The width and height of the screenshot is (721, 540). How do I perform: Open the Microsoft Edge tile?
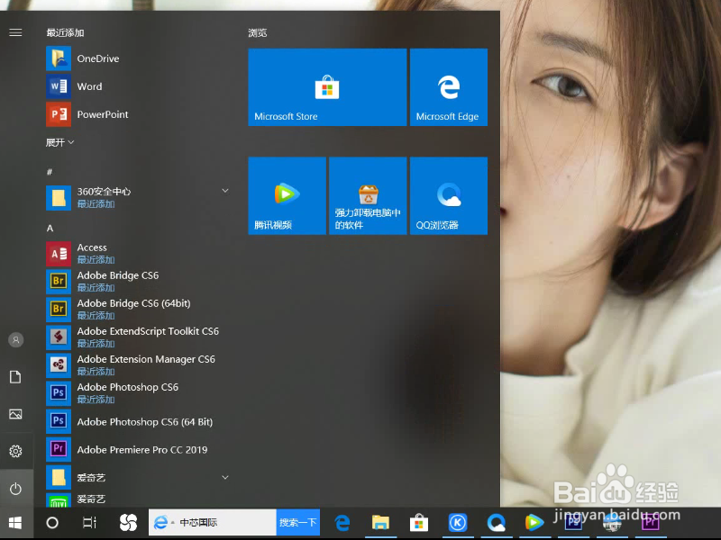[x=449, y=87]
